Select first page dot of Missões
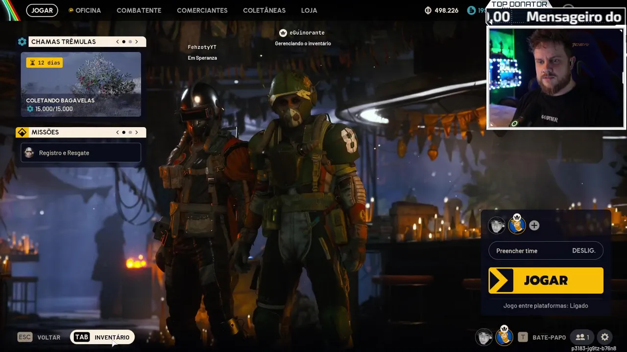 coord(124,132)
